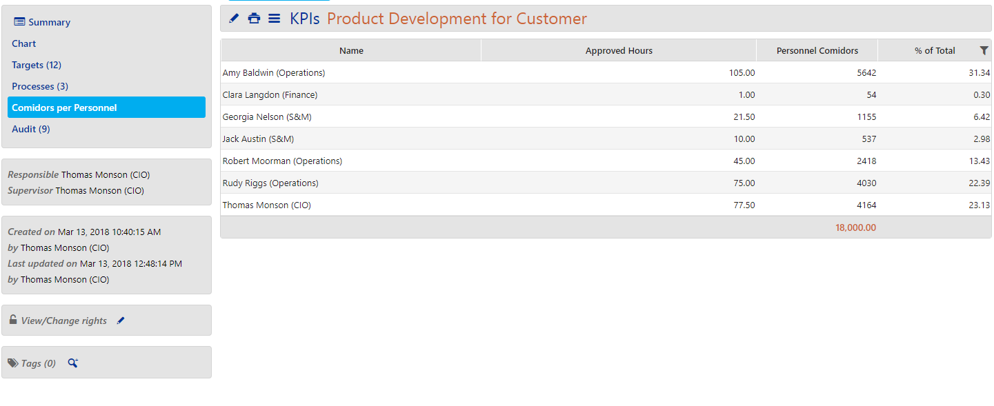The image size is (994, 406).
Task: Click the search-add icon next to Tags
Action: click(72, 363)
